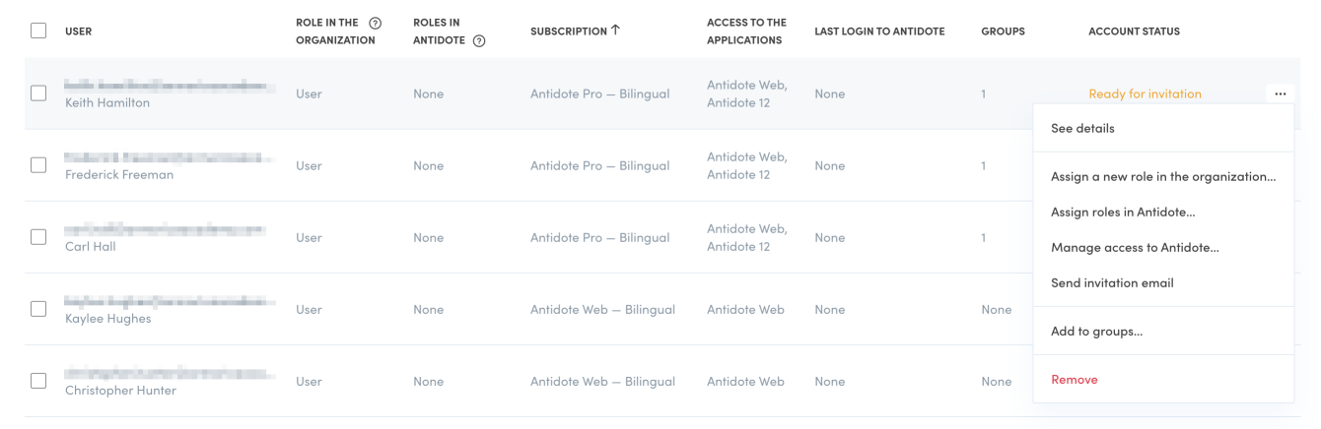The height and width of the screenshot is (429, 1321).
Task: Select Assign a new role in the organization
Action: pos(1163,176)
